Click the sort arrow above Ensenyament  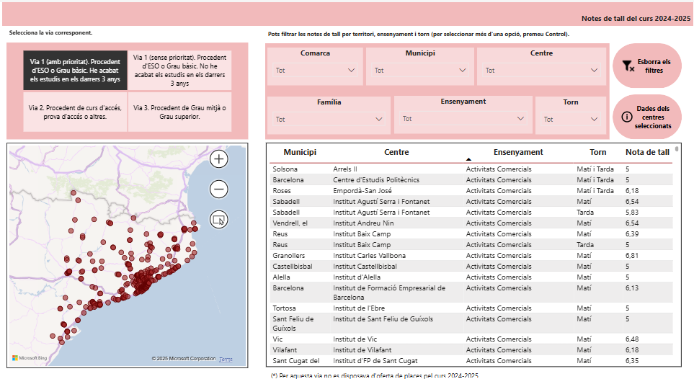tap(468, 159)
